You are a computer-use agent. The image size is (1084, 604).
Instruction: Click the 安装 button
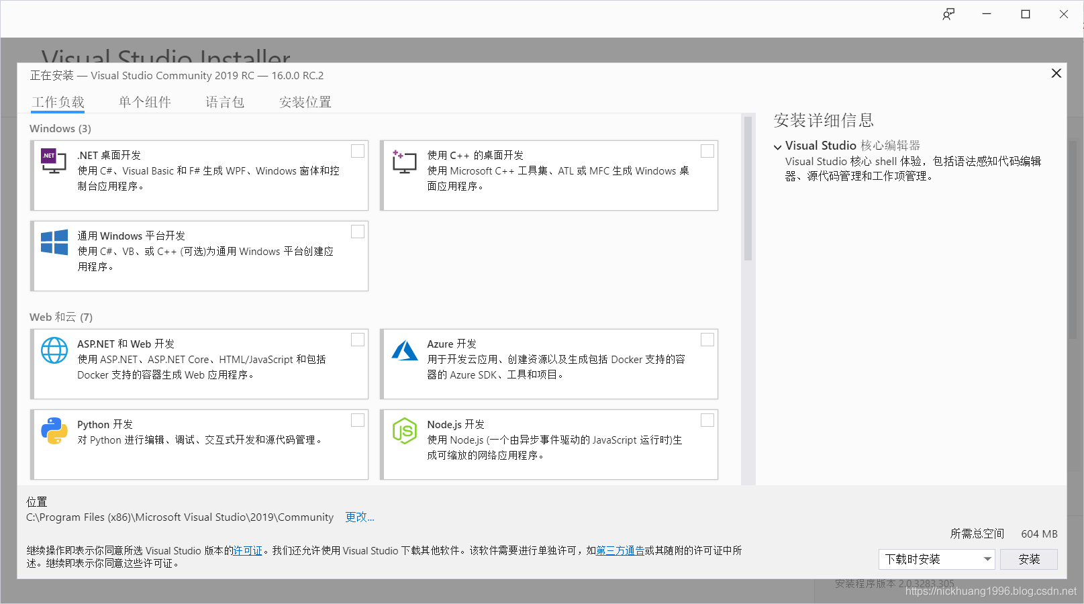(x=1028, y=558)
